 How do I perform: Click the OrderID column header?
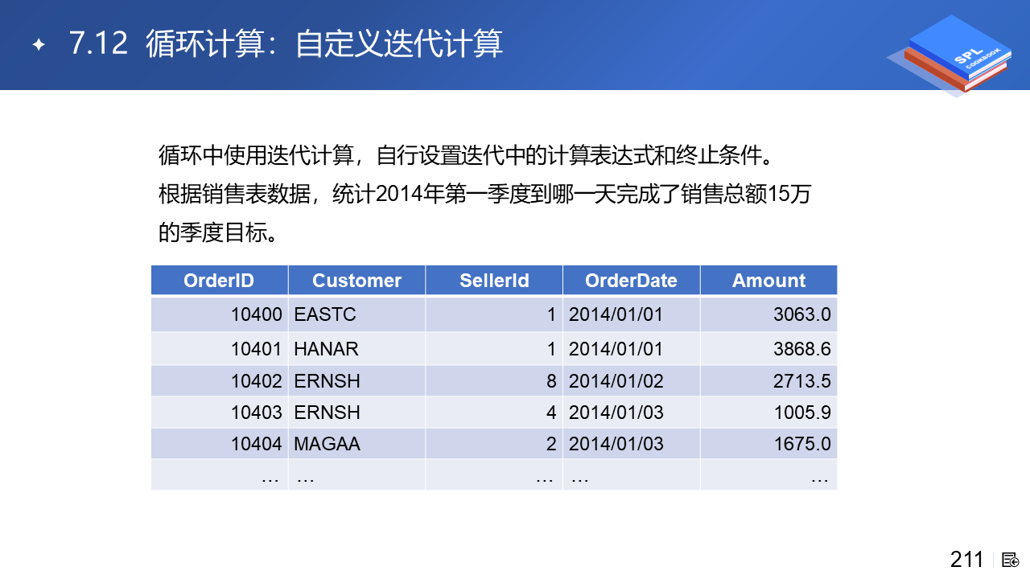219,281
